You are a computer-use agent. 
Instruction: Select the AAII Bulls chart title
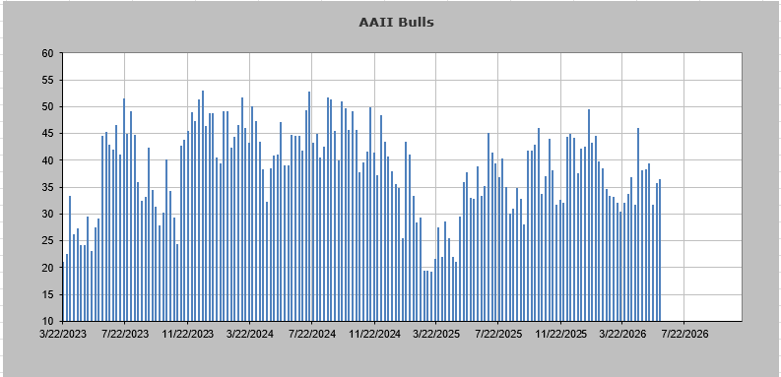(x=396, y=23)
